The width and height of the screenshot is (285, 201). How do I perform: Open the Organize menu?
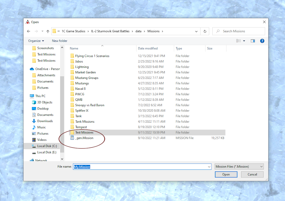tap(36, 41)
